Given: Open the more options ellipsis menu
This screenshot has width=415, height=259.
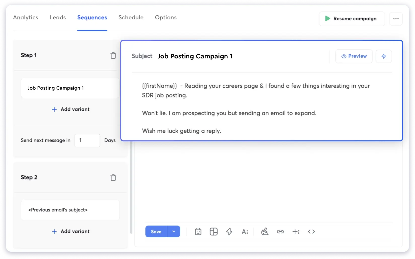Looking at the screenshot, I should [396, 19].
